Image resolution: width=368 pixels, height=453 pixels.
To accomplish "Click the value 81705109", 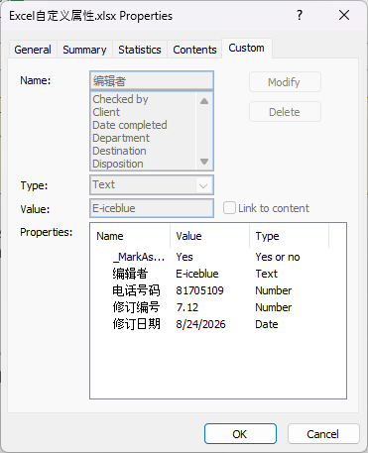I will [199, 290].
